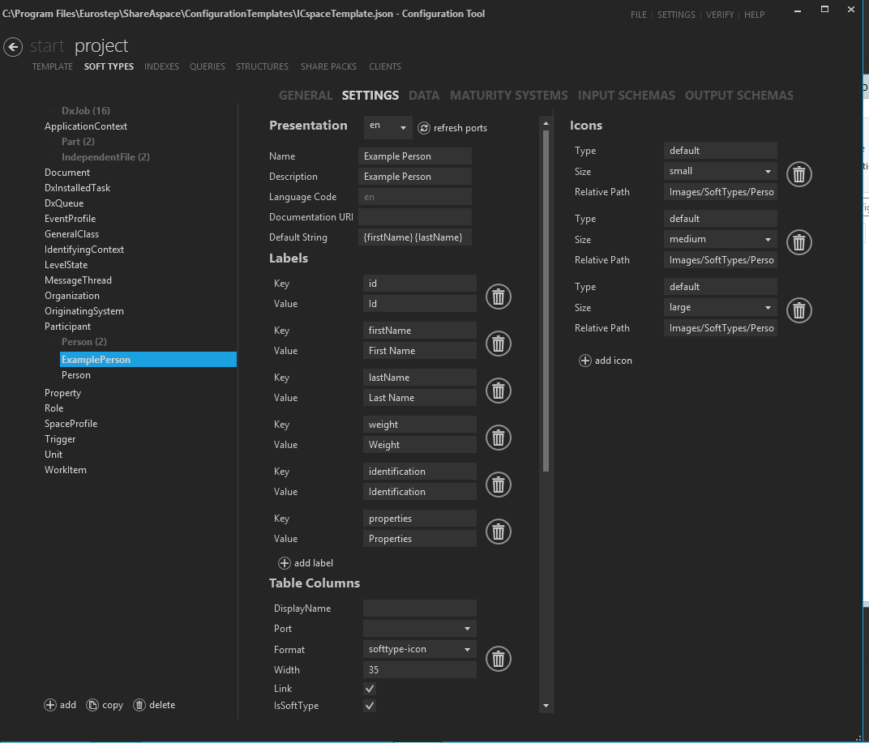Trash the large icon entry

[799, 310]
